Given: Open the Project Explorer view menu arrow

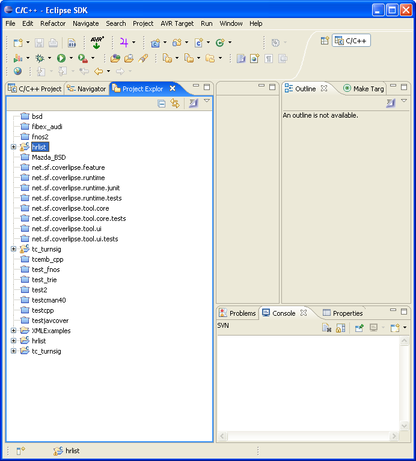Looking at the screenshot, I should click(207, 101).
